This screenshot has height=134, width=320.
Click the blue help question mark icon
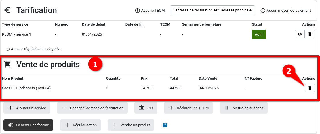(165, 125)
